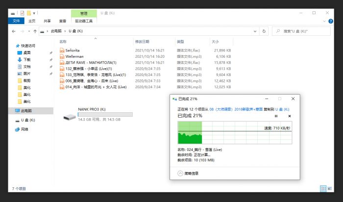
Task: Switch to the 查看 ribbon tab
Action: [x=63, y=21]
